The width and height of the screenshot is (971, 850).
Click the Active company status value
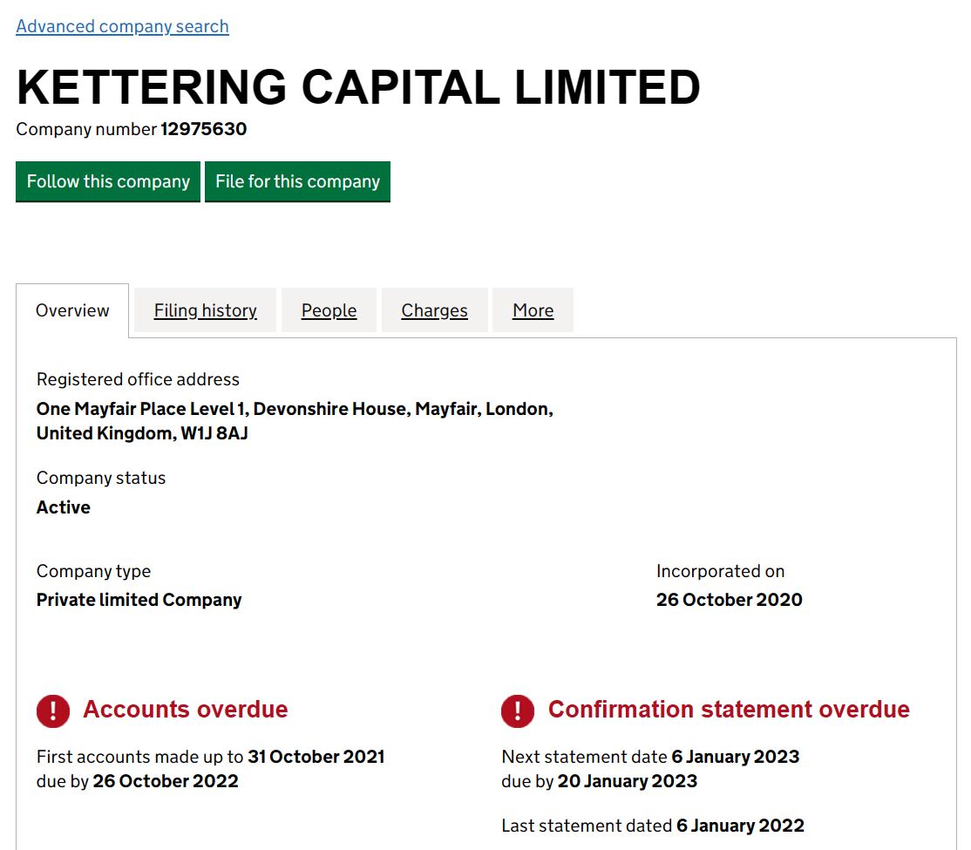click(x=63, y=507)
